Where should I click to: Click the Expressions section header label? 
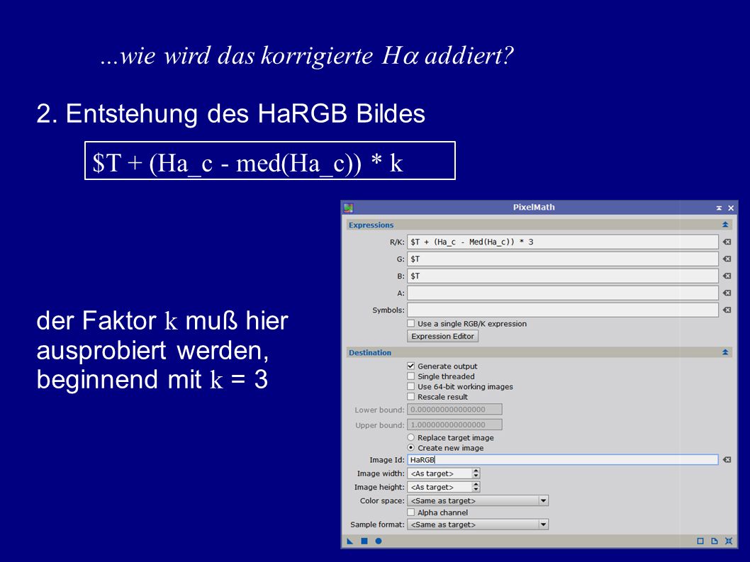[371, 225]
